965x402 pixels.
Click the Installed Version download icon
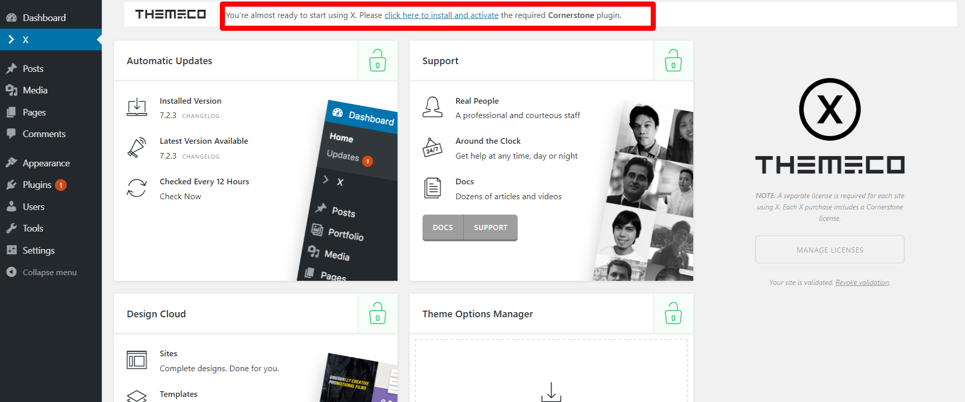(137, 107)
